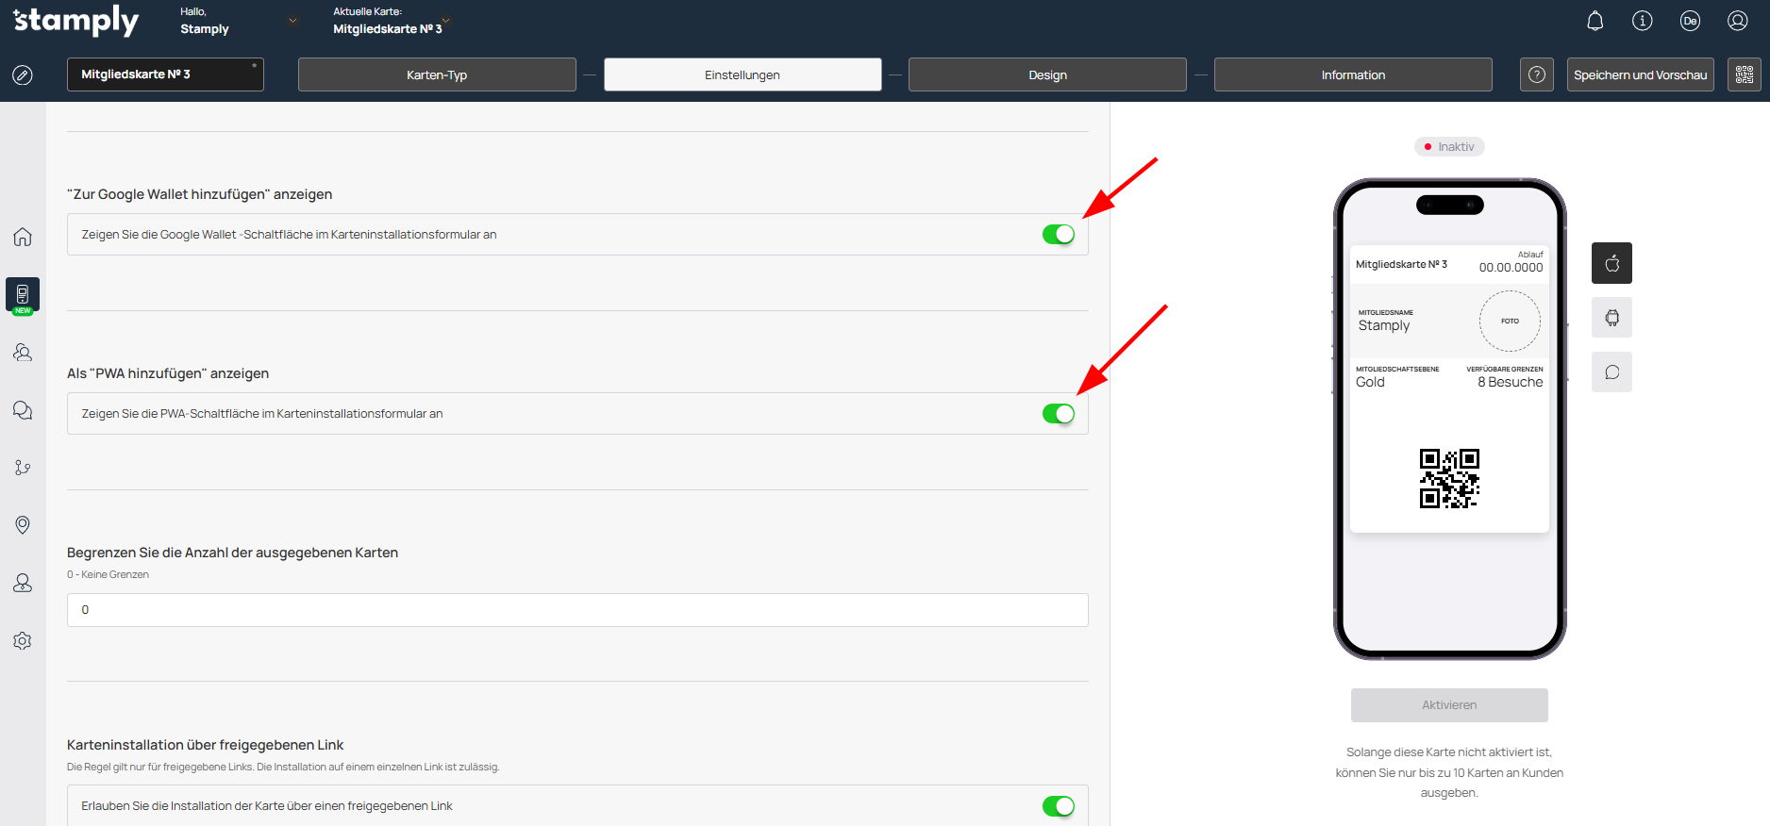
Task: Expand the Aktuelle Karte dropdown
Action: pyautogui.click(x=446, y=21)
